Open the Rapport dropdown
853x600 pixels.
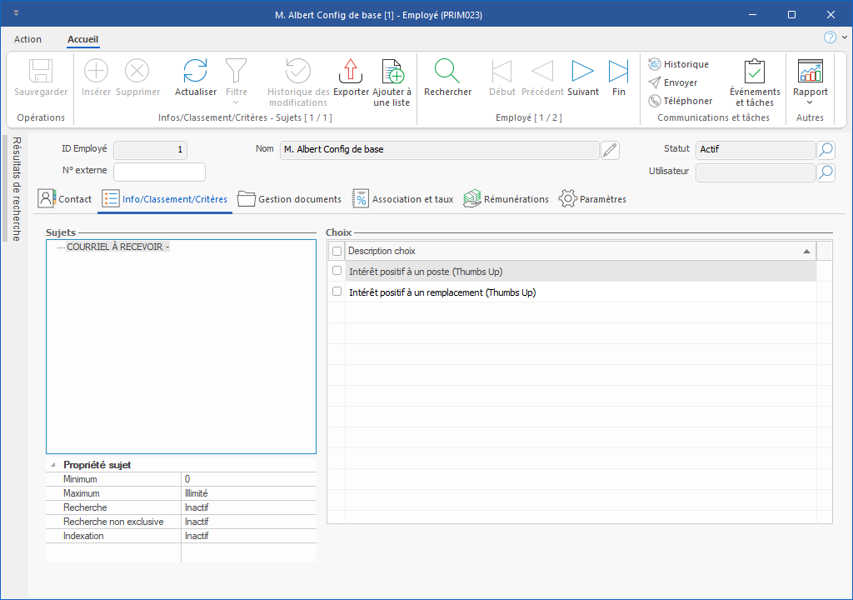click(810, 93)
